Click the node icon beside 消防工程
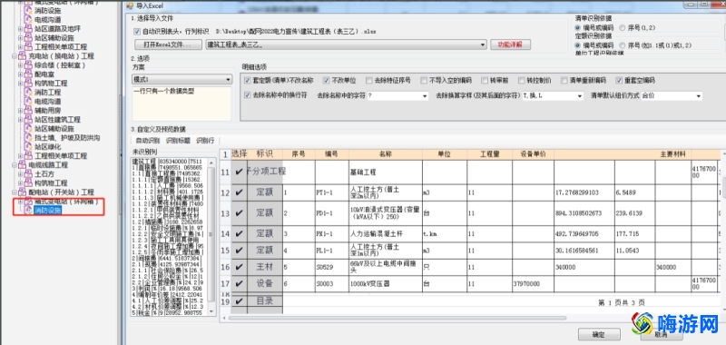Image resolution: width=726 pixels, height=345 pixels. click(28, 93)
